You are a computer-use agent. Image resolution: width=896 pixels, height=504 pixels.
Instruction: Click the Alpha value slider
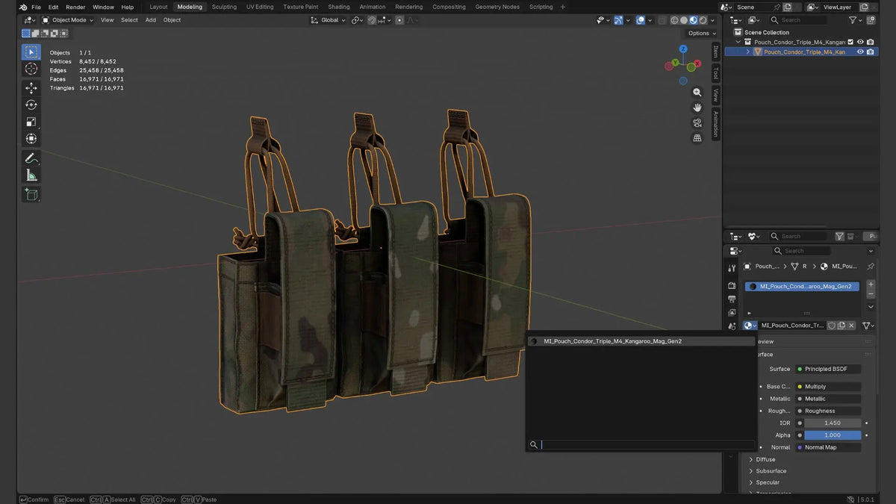click(833, 435)
